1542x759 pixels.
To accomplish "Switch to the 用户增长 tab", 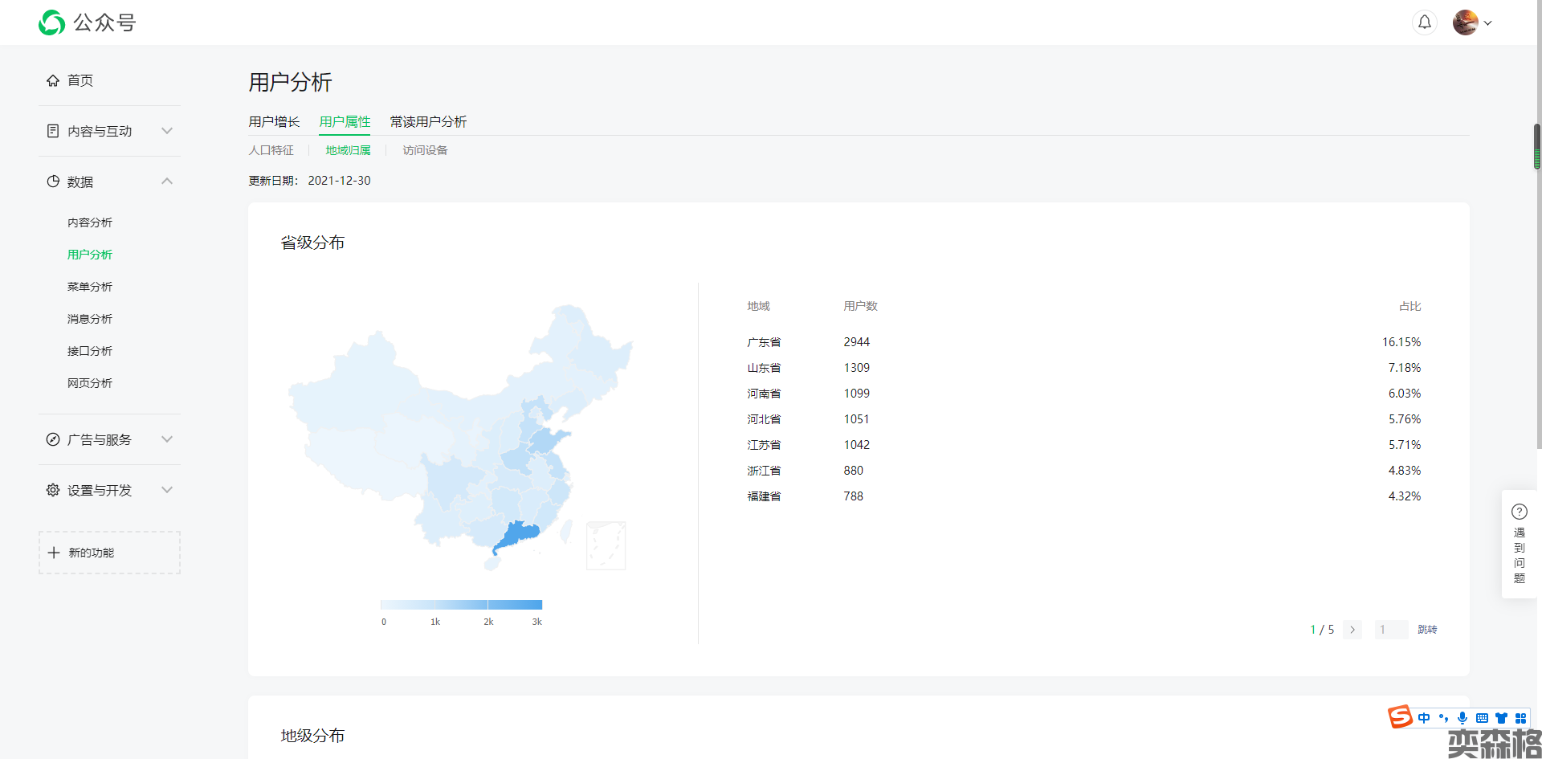I will point(274,121).
